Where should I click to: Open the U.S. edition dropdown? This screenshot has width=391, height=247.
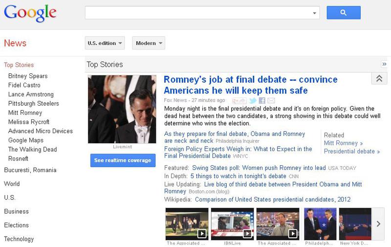[x=105, y=43]
